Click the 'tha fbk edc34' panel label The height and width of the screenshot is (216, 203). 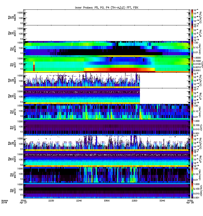click(x=13, y=49)
